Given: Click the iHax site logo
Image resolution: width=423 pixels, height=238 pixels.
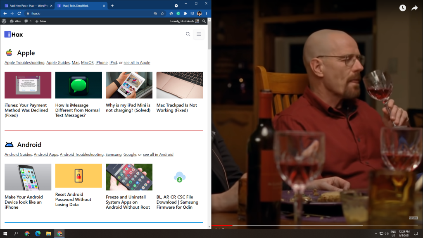Looking at the screenshot, I should pyautogui.click(x=14, y=34).
